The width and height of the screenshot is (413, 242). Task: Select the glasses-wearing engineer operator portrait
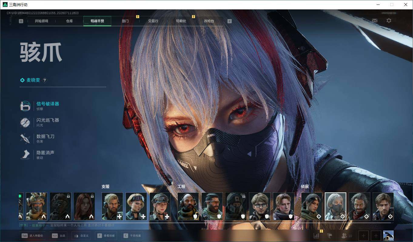(260, 206)
